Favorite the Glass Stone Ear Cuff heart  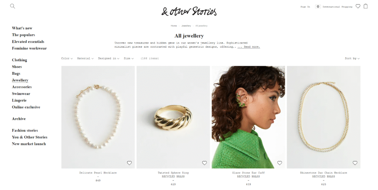280,163
